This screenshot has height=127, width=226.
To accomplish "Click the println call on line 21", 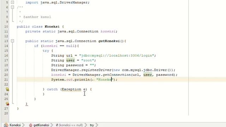I will coord(82,79).
